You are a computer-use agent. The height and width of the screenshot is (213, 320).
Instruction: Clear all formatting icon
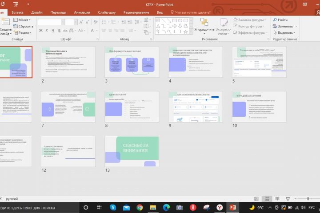click(95, 22)
